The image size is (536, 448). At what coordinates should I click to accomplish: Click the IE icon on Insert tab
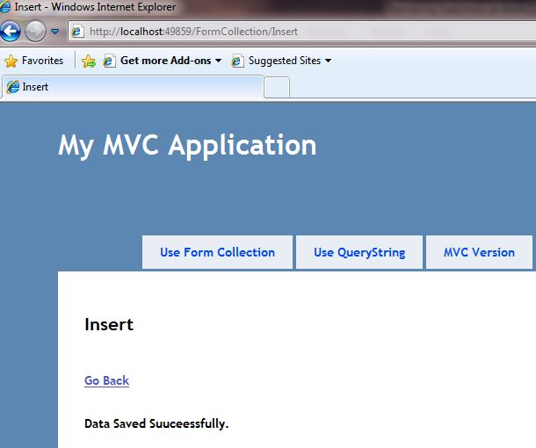pyautogui.click(x=13, y=87)
